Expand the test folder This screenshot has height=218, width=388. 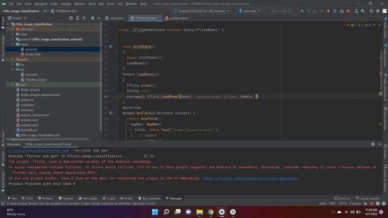(13, 85)
